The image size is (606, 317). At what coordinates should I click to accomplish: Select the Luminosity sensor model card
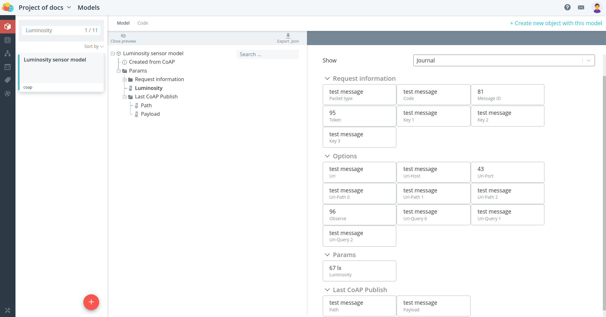pyautogui.click(x=61, y=73)
